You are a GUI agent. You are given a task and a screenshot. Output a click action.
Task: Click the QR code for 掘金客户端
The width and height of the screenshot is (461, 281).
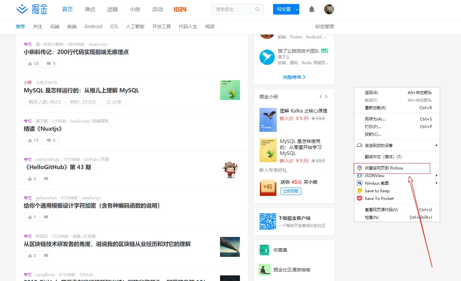268,221
